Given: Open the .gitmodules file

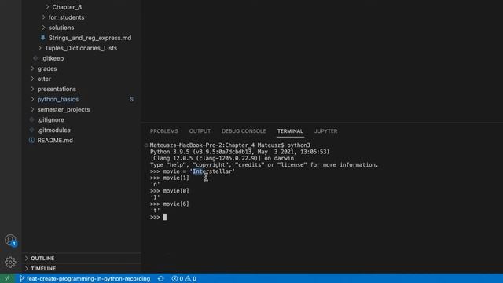Looking at the screenshot, I should pos(53,130).
